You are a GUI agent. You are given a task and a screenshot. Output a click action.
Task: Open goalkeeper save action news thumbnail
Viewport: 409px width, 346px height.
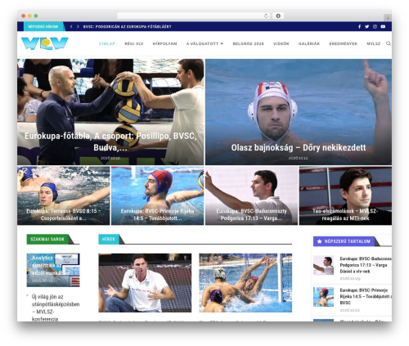[245, 283]
